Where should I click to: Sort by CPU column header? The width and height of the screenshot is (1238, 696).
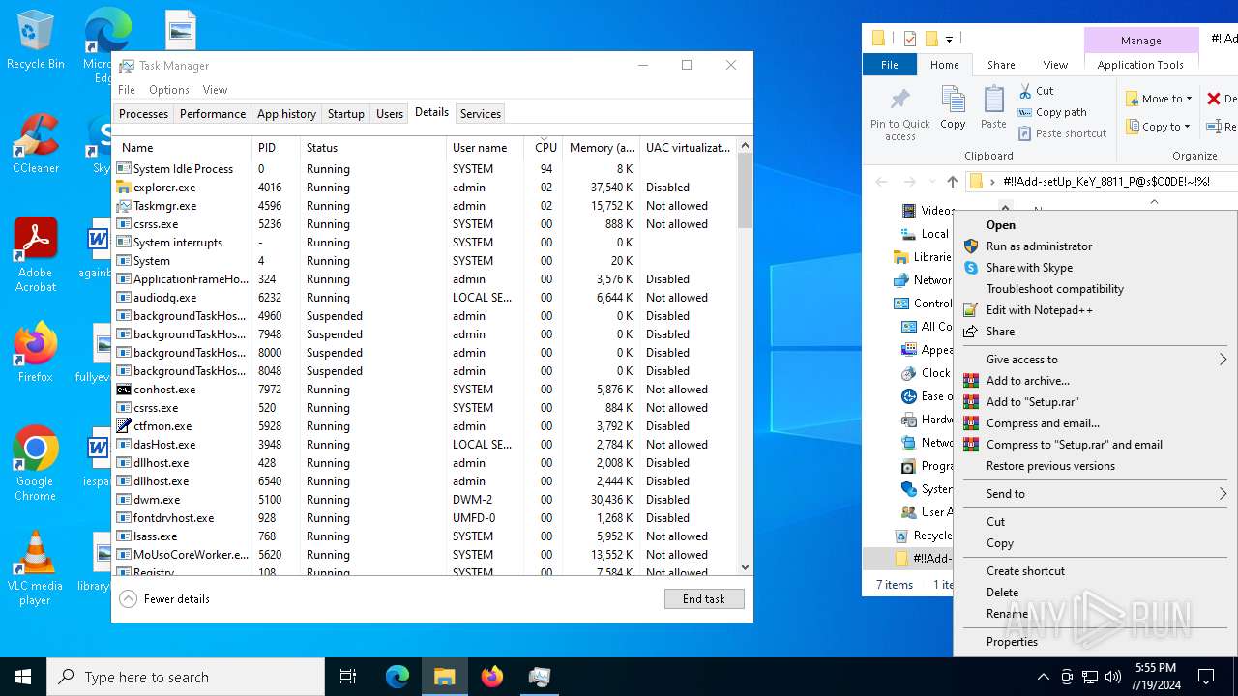click(x=545, y=148)
